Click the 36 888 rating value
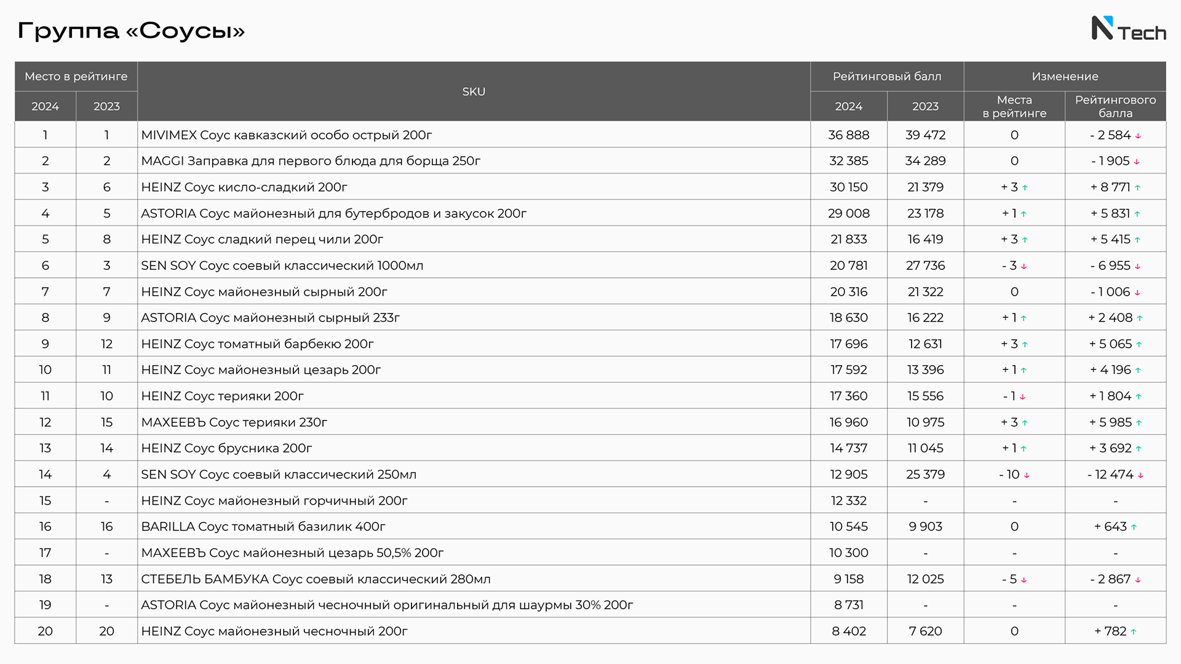1181x664 pixels. pyautogui.click(x=849, y=135)
